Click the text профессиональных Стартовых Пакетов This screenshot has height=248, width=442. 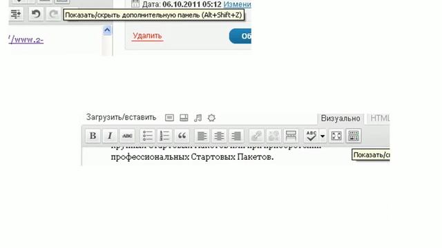click(192, 156)
